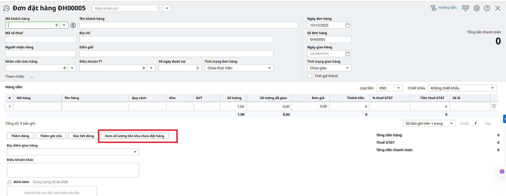Open settings gear icon
This screenshot has height=196, width=506.
(476, 8)
